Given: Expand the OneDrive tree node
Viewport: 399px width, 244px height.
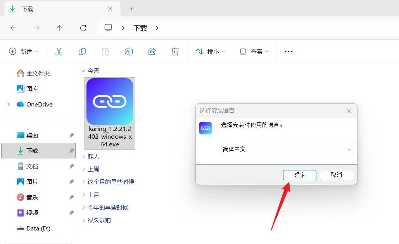Looking at the screenshot, I should pos(9,104).
